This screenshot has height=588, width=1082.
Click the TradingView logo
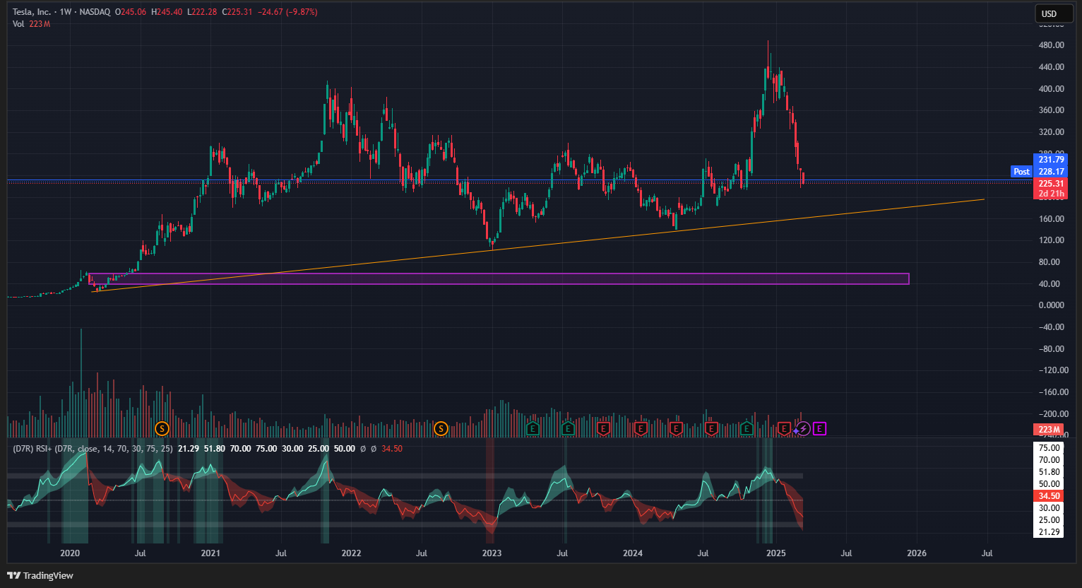click(40, 575)
